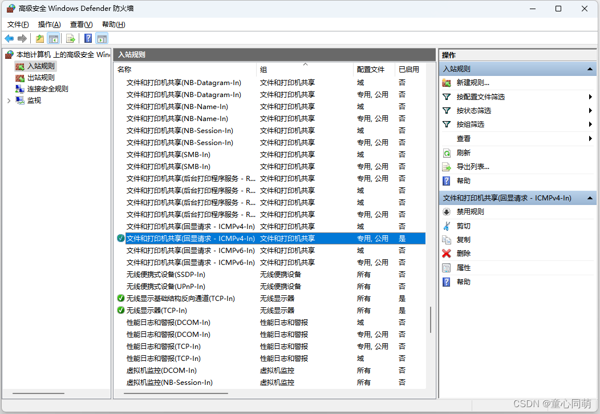Collapse the 文件和打印机共享(回显请求 - ICMPv4-In) actions section
Viewport: 600px width, 414px height.
pyautogui.click(x=590, y=198)
